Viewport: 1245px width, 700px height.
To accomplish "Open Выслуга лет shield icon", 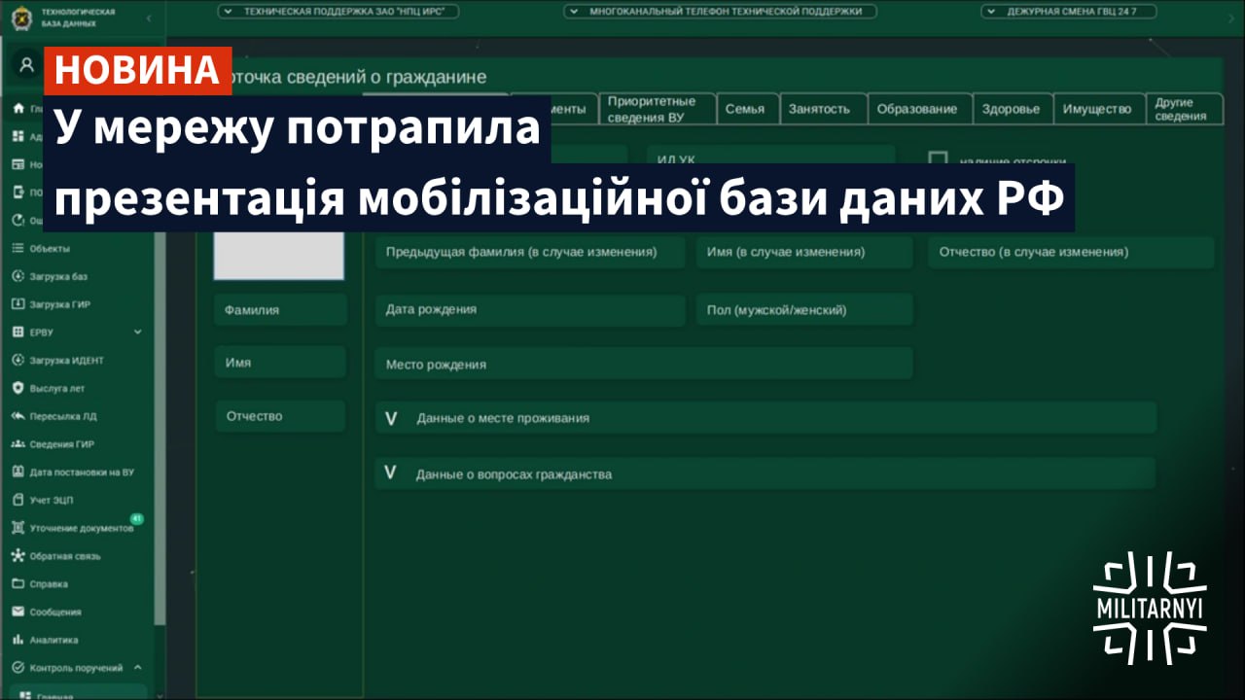I will [x=18, y=388].
